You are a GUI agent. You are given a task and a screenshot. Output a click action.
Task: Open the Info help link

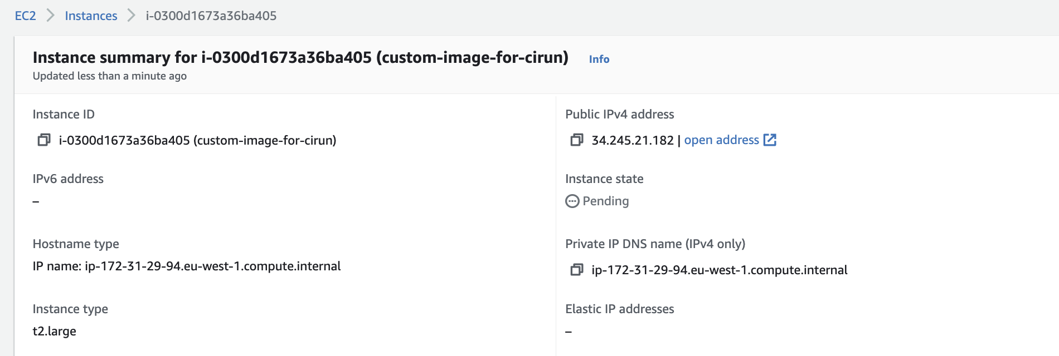[598, 59]
